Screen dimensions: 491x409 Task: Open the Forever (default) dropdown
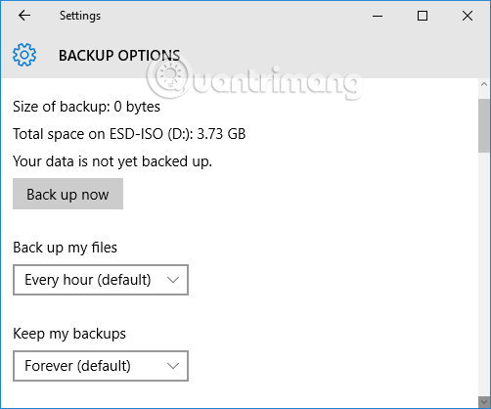[101, 366]
